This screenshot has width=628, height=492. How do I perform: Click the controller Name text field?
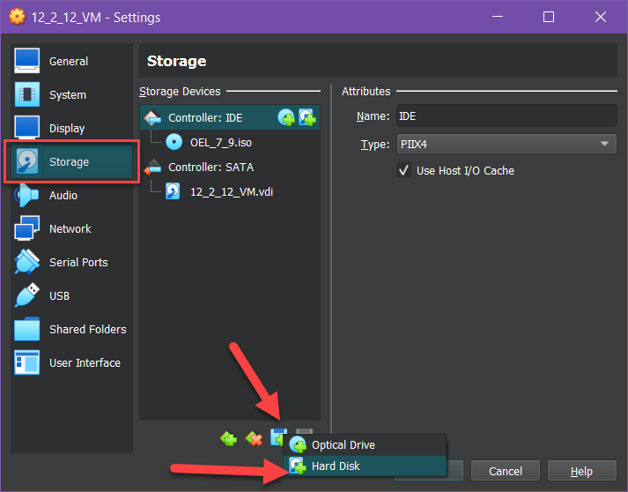tap(506, 116)
